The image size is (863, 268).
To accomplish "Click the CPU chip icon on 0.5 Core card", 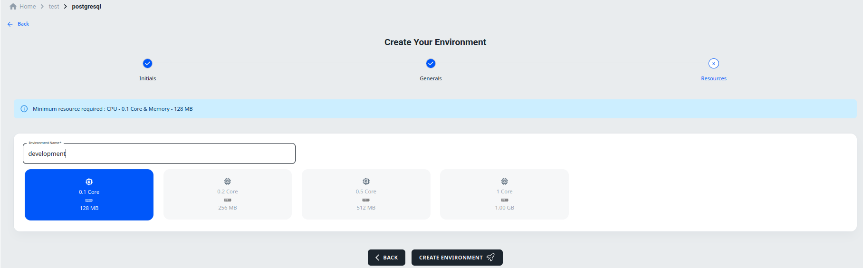I will coord(366,181).
